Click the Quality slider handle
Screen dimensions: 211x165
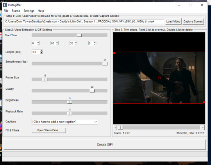(x=92, y=91)
